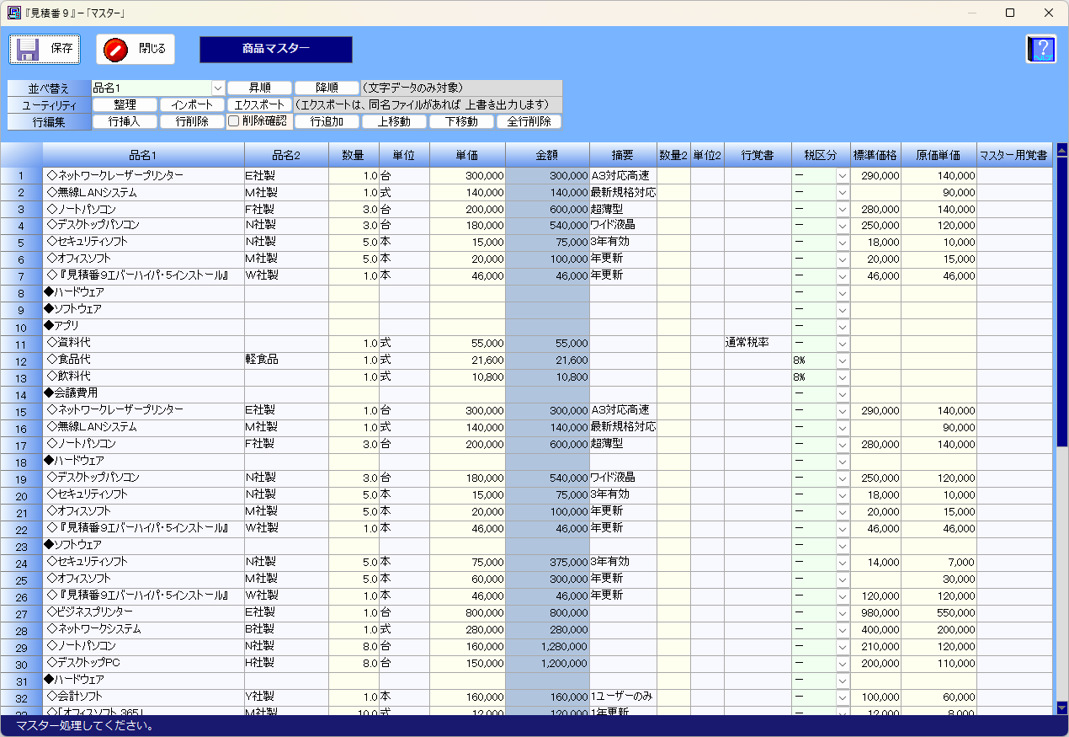Click the 金額 column header
The width and height of the screenshot is (1069, 737).
coord(547,155)
